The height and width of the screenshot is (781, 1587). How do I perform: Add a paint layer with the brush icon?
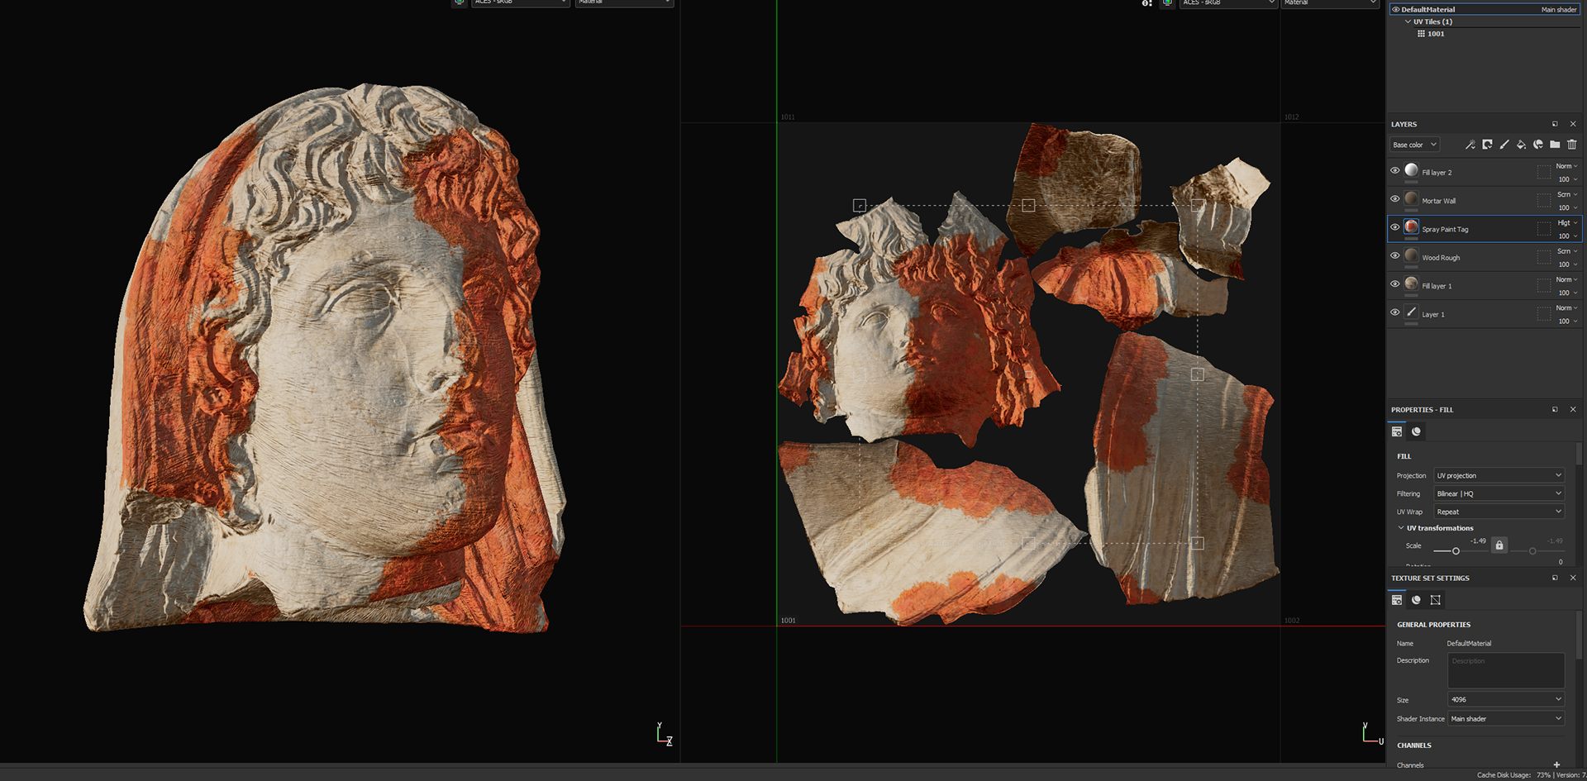1504,145
